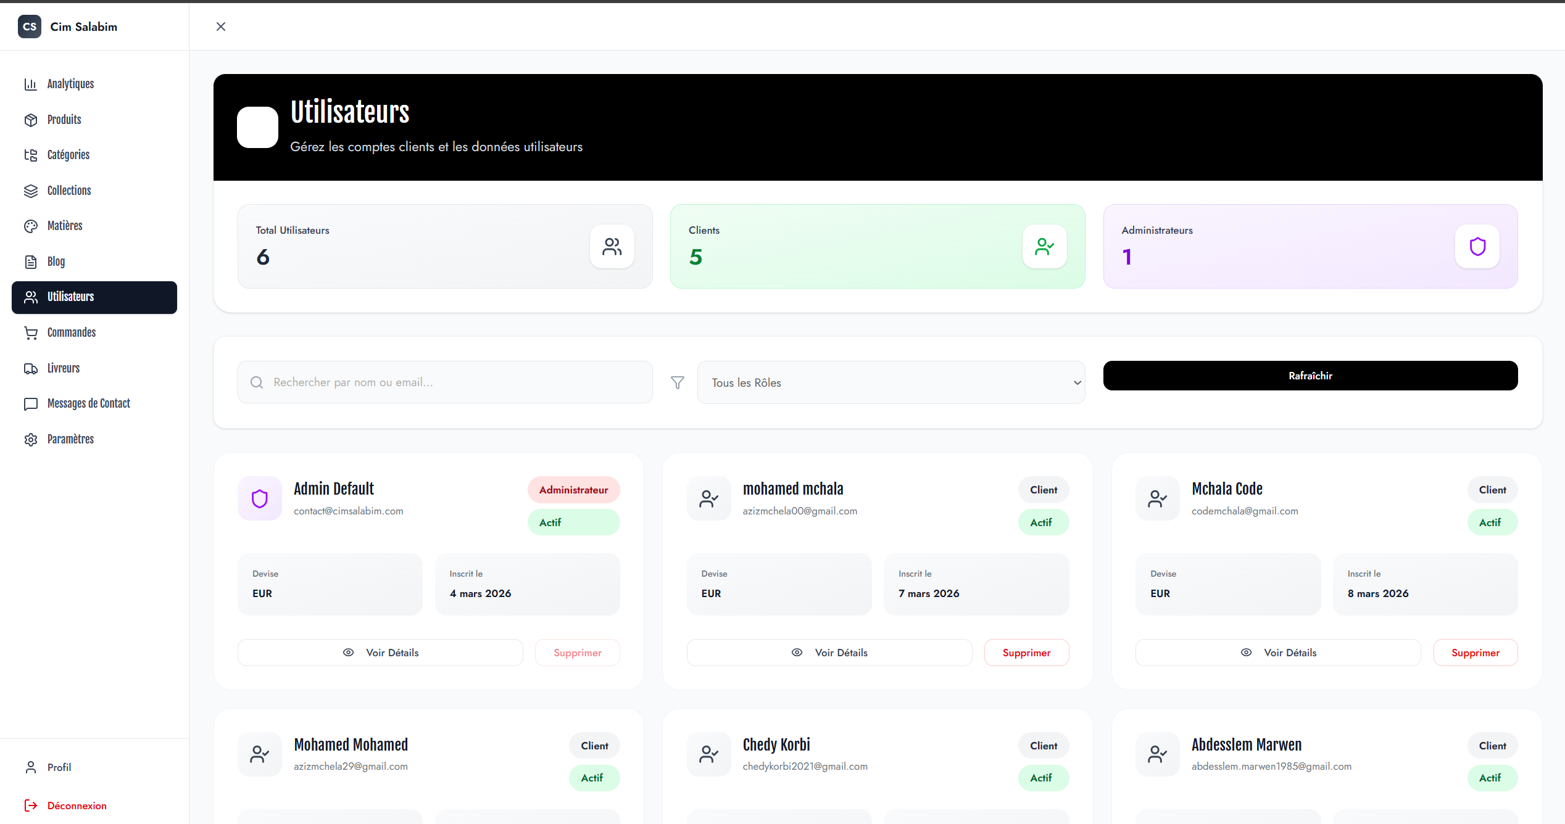Click the Analytiques bar chart icon

(30, 84)
